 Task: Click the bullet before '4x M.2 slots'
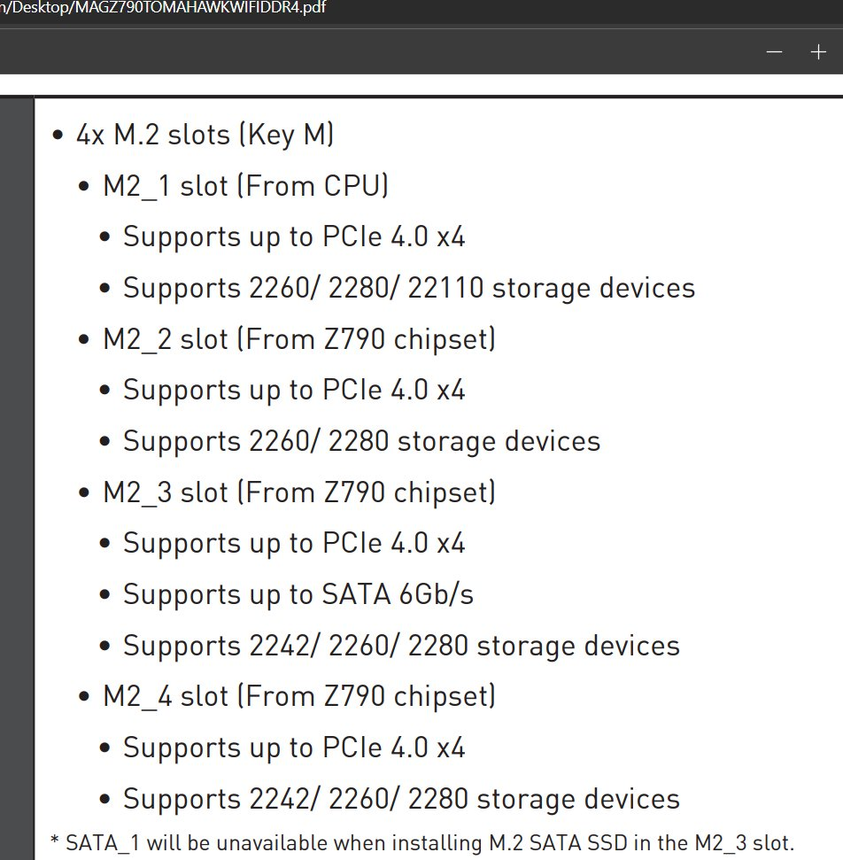point(58,135)
